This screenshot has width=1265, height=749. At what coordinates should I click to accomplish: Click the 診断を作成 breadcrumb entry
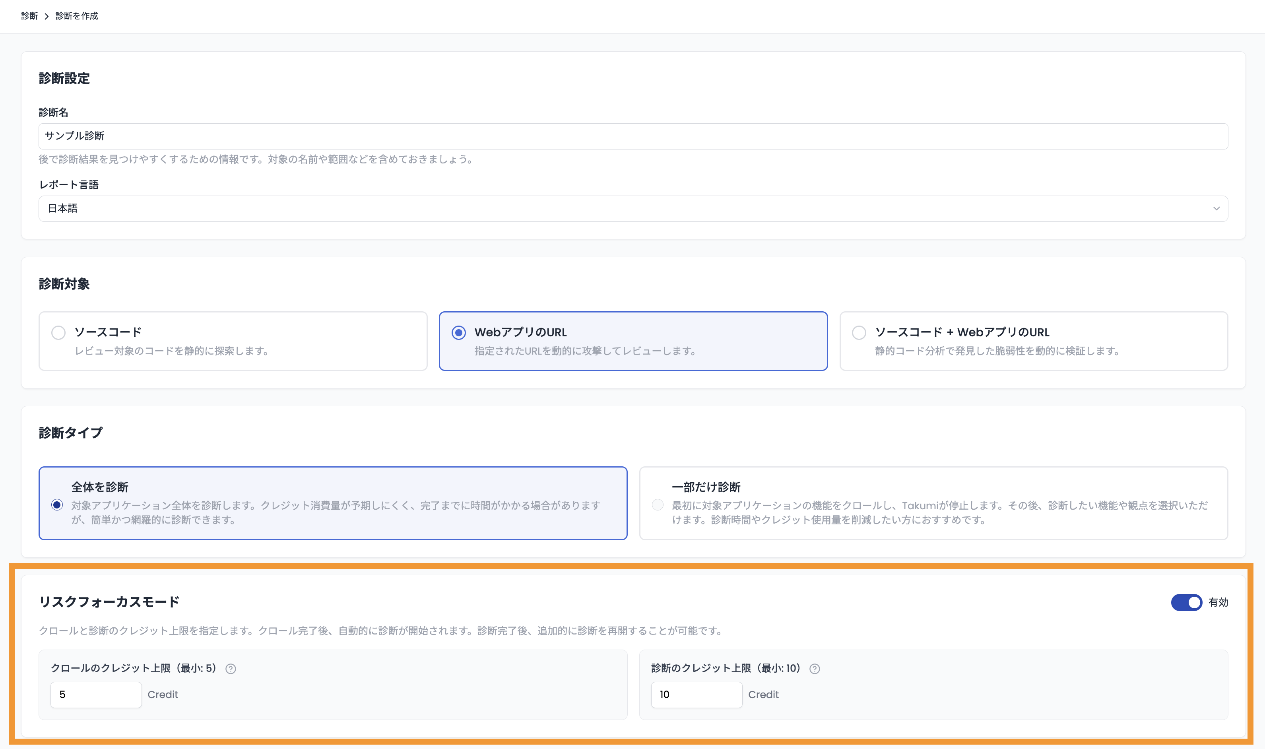point(76,16)
